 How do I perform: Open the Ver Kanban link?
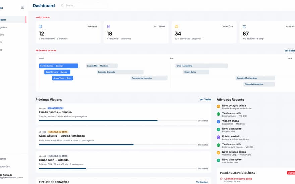coord(202,182)
